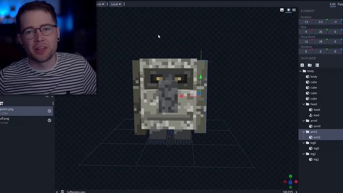This screenshot has width=343, height=193.
Task: Click the left arrow in the status bar
Action: (57, 192)
